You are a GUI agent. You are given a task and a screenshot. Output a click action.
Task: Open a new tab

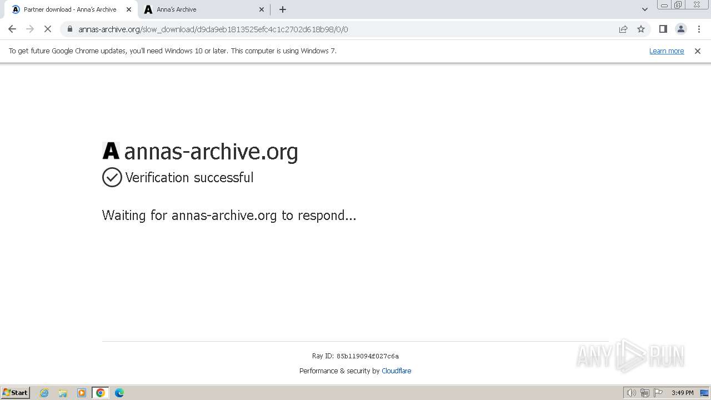coord(283,9)
